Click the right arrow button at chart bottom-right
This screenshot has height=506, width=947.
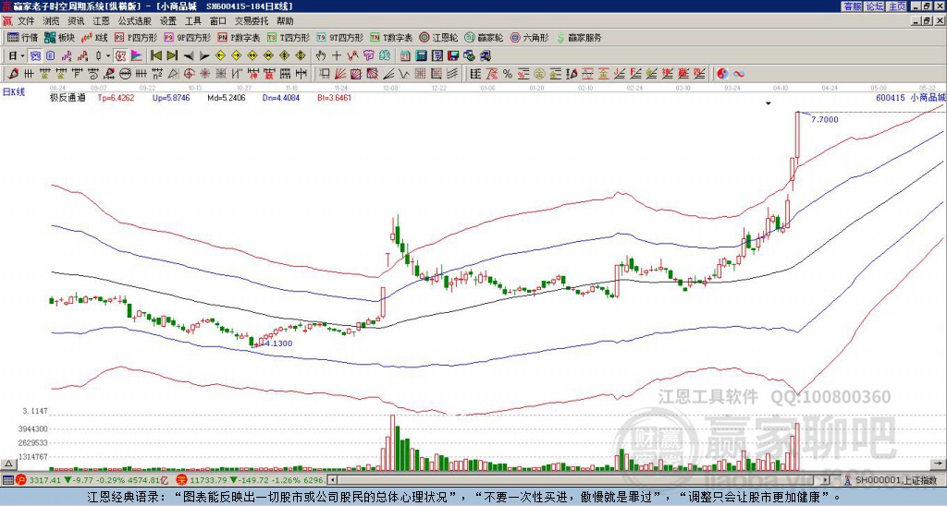[x=940, y=464]
